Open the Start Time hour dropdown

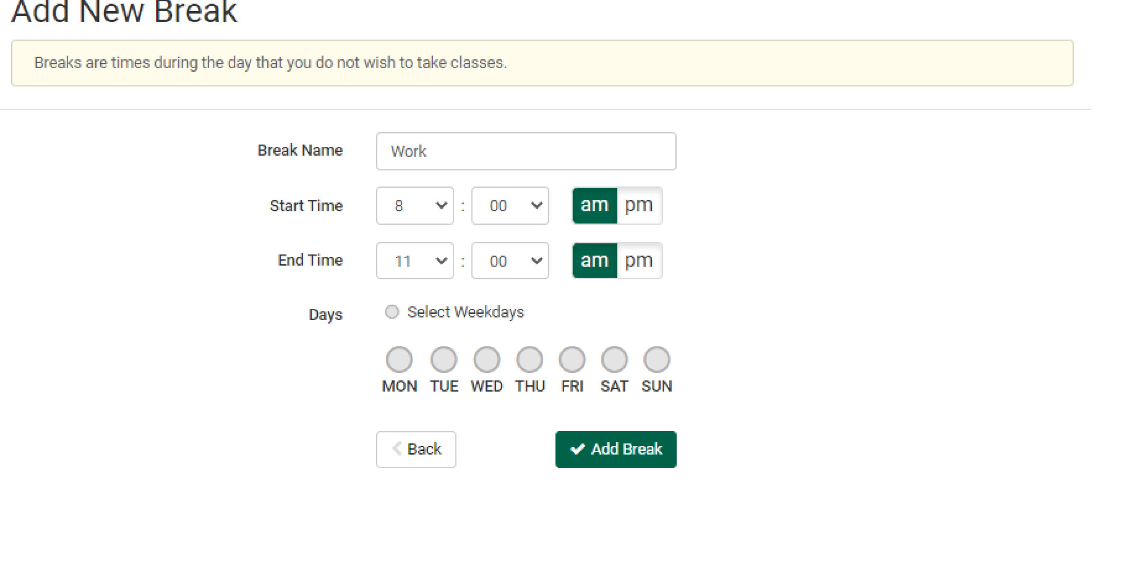coord(414,206)
